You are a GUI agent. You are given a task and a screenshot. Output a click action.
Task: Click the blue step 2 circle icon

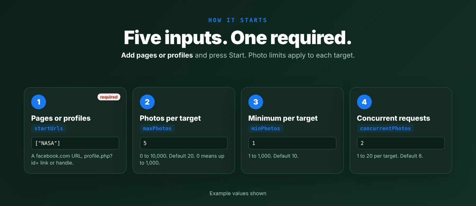147,102
